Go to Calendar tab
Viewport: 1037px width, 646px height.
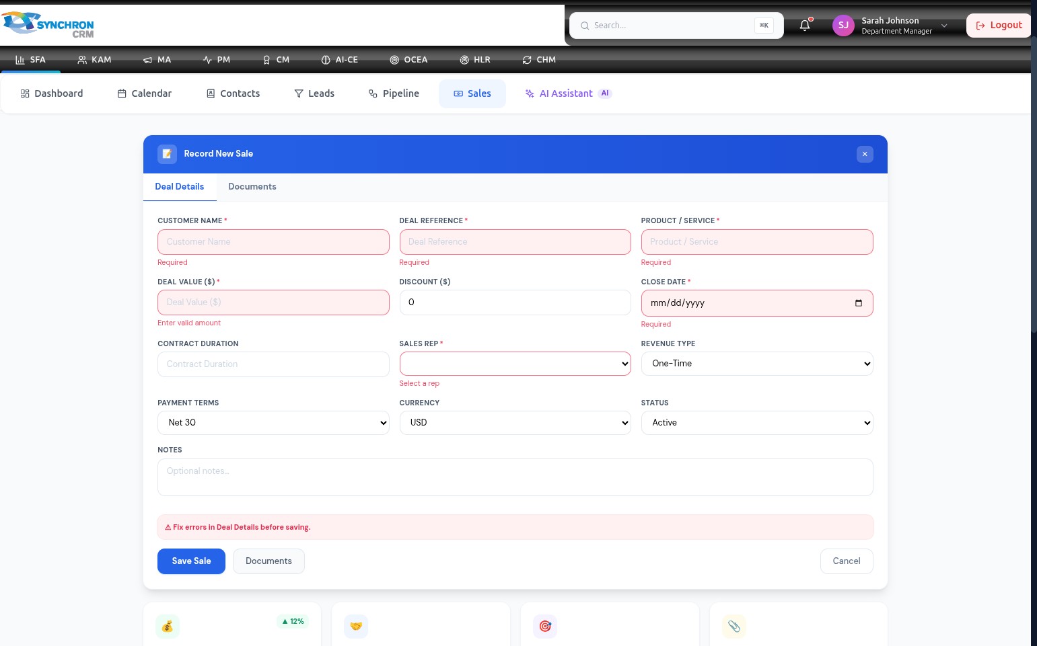click(x=145, y=93)
